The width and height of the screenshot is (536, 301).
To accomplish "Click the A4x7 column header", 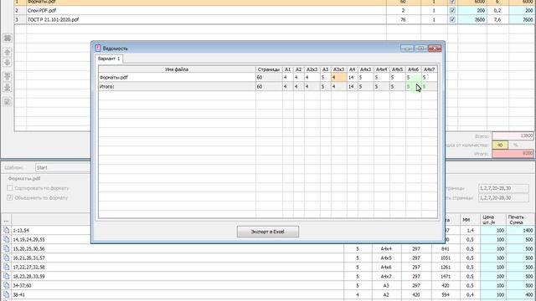I will [x=429, y=69].
